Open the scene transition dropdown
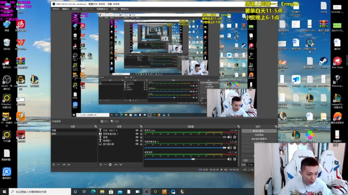 point(248,160)
